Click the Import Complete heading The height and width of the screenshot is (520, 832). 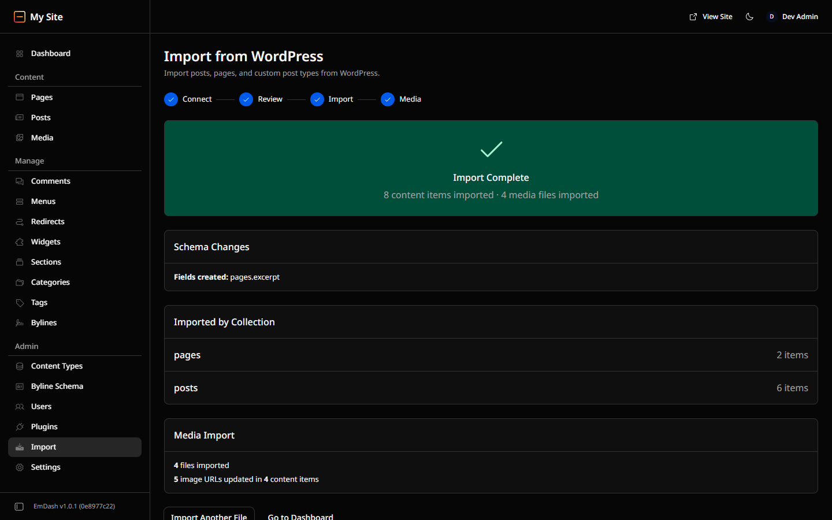(491, 178)
